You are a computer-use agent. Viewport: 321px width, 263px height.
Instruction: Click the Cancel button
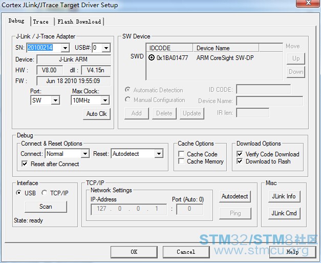(x=186, y=252)
